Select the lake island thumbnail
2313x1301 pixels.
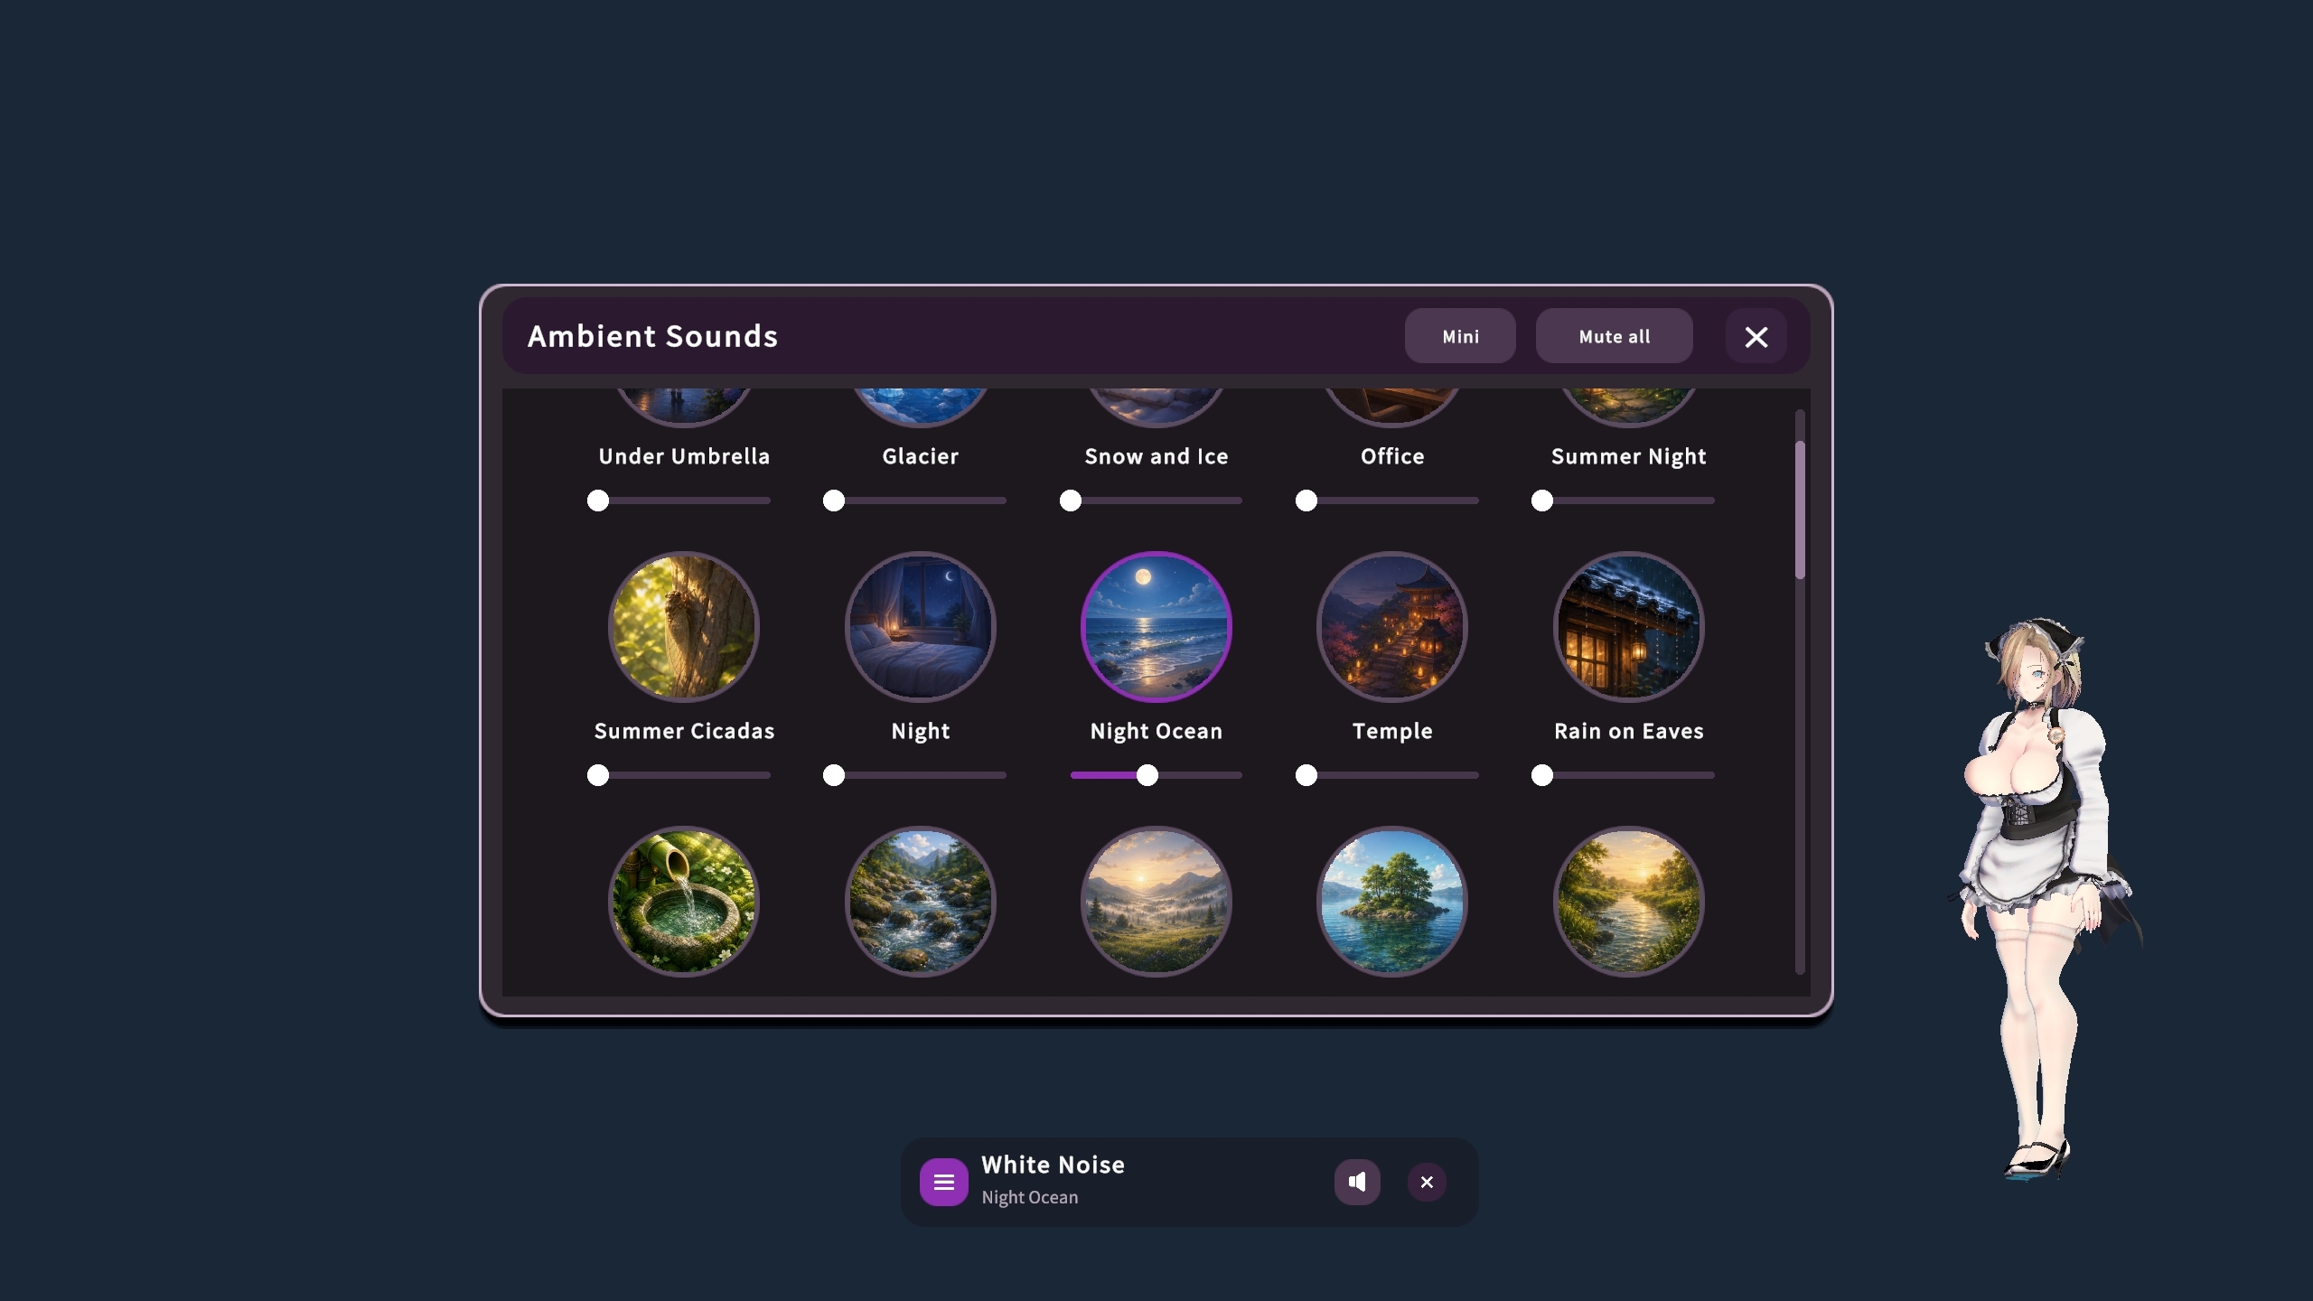click(x=1392, y=901)
